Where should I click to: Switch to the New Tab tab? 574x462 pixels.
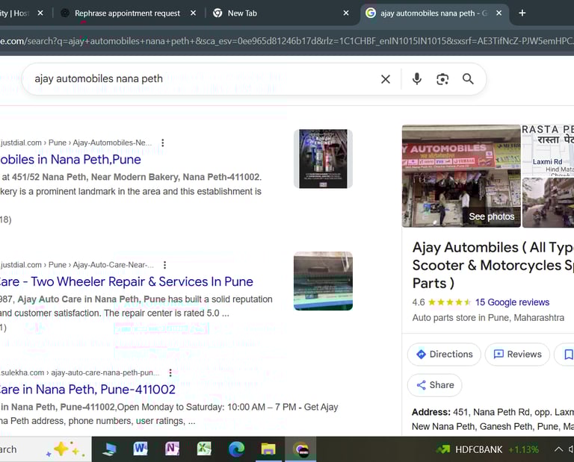[241, 13]
